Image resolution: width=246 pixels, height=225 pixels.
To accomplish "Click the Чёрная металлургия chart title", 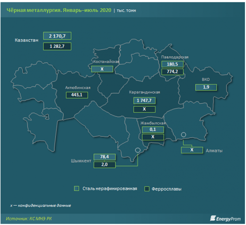I will [x=58, y=10].
